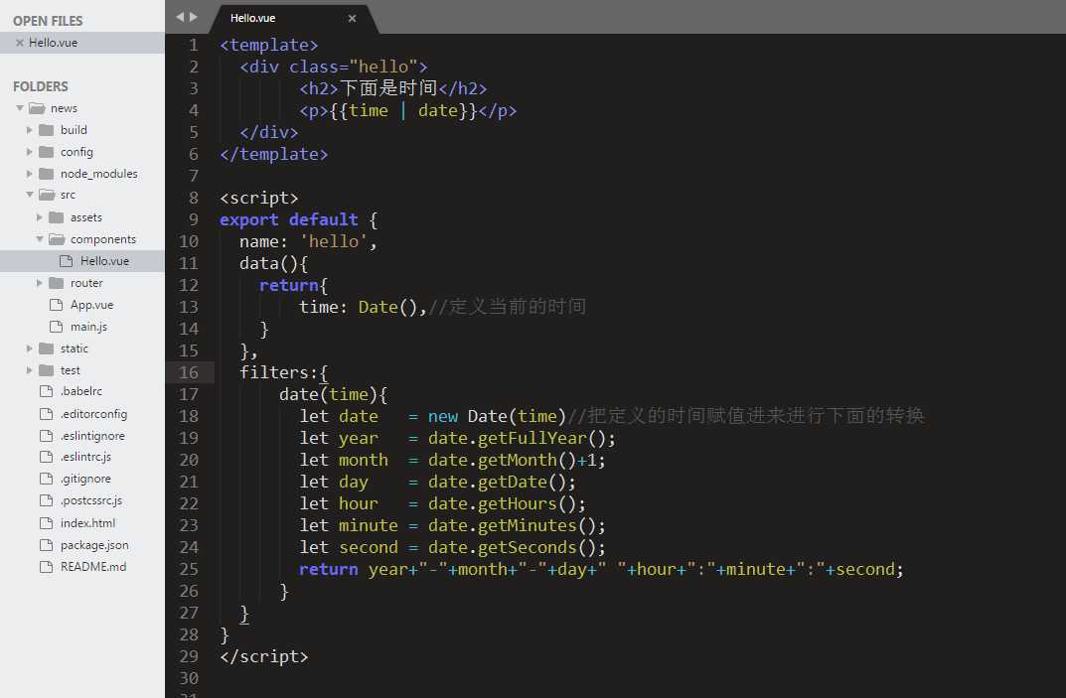Go to the previous tab using the left arrow

tap(180, 17)
